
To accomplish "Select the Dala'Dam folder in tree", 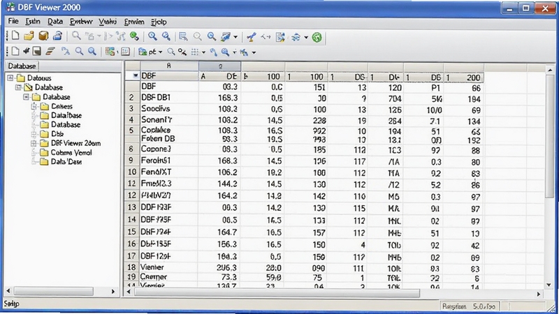I will tap(66, 162).
